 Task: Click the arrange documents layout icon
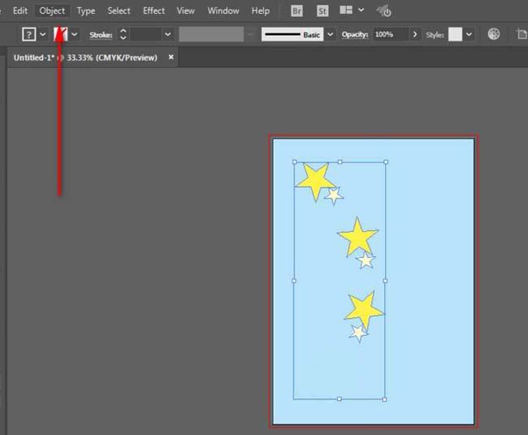[346, 10]
